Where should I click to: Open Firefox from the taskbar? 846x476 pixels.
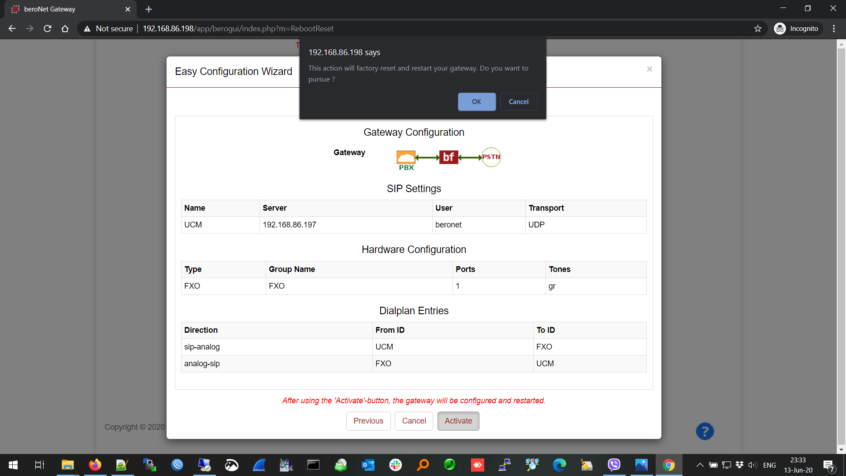coord(95,465)
